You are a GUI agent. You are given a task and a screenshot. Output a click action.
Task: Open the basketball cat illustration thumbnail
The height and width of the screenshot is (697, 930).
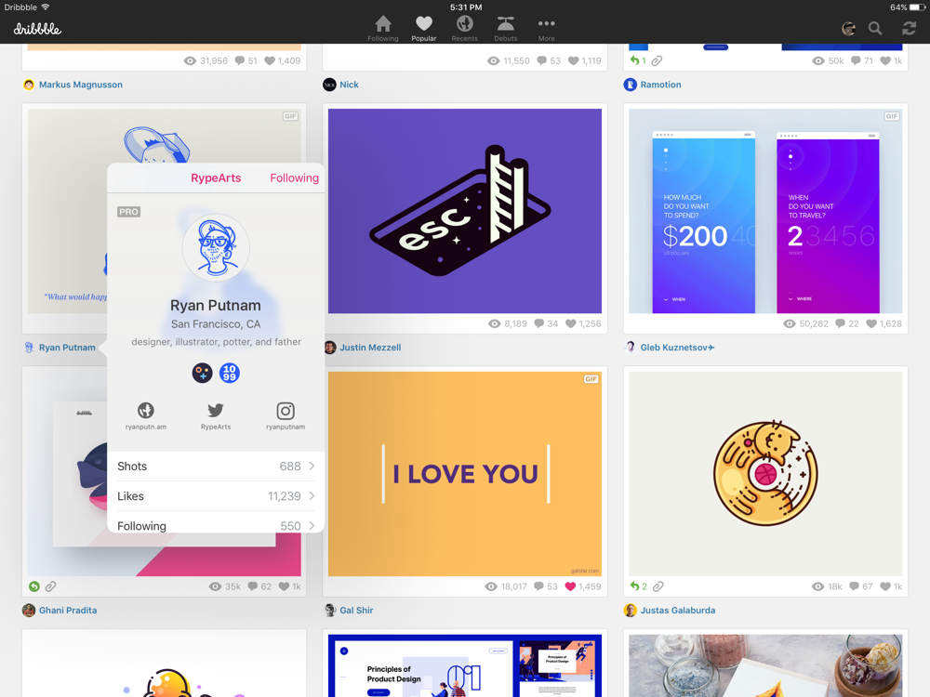point(765,474)
